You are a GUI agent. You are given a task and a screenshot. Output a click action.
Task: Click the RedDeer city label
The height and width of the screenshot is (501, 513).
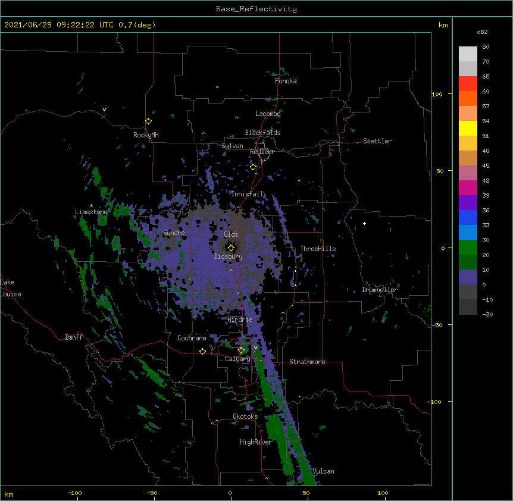coord(262,152)
